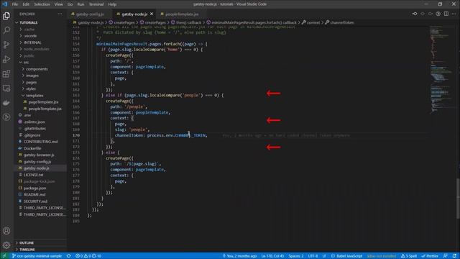This screenshot has width=460, height=259.
Task: Click the toggle-view icon left of Split Editor
Action: pos(438,14)
